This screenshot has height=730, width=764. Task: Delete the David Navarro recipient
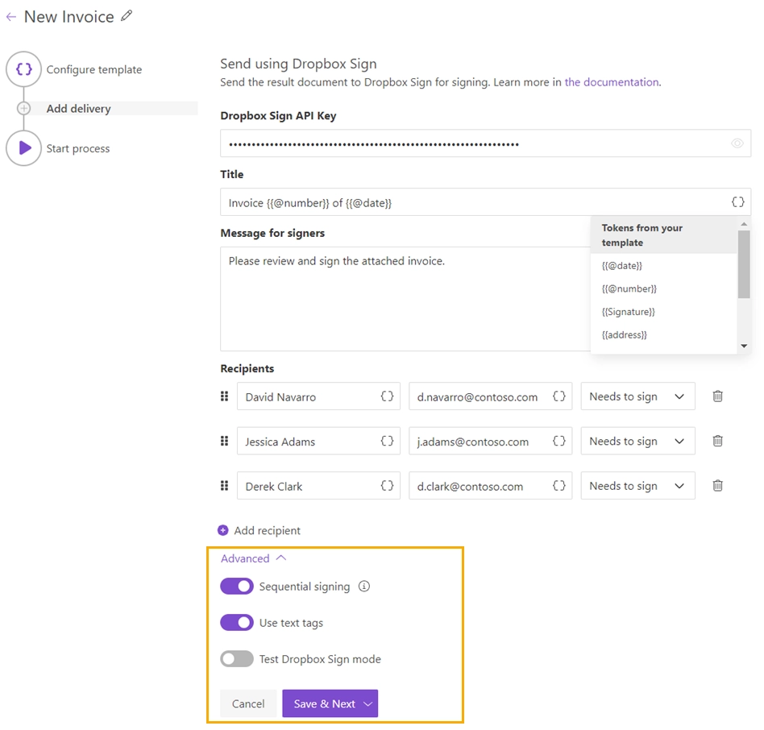(718, 396)
